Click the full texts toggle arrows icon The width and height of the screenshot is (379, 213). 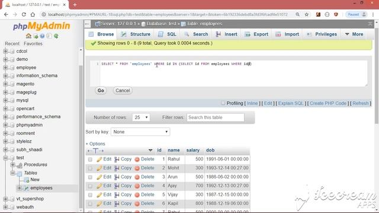tap(95, 150)
